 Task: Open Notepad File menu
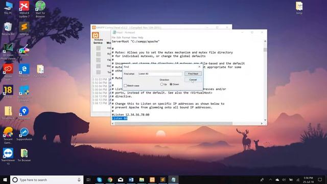113,37
